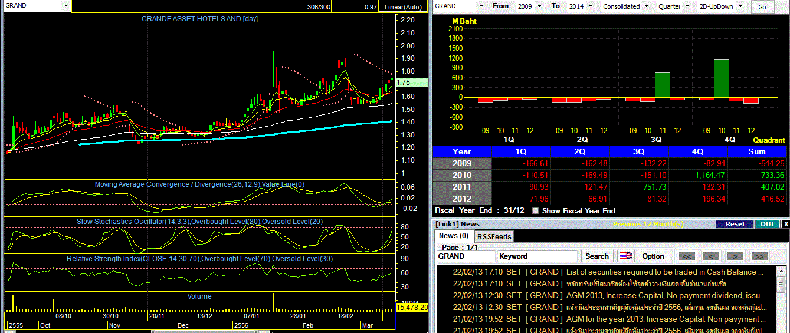Select the 2009 year row header

462,163
